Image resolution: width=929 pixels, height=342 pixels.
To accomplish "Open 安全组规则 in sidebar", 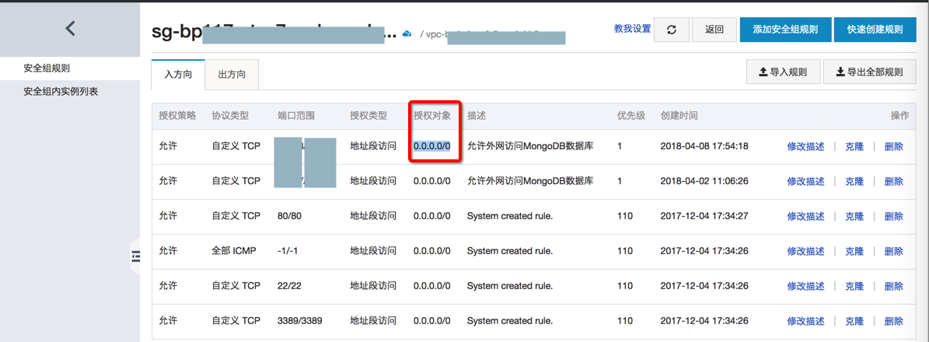I will click(x=47, y=68).
